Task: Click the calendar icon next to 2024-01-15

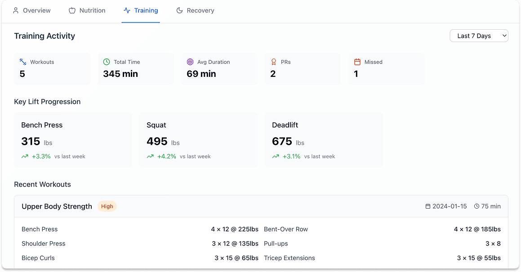Action: 428,206
